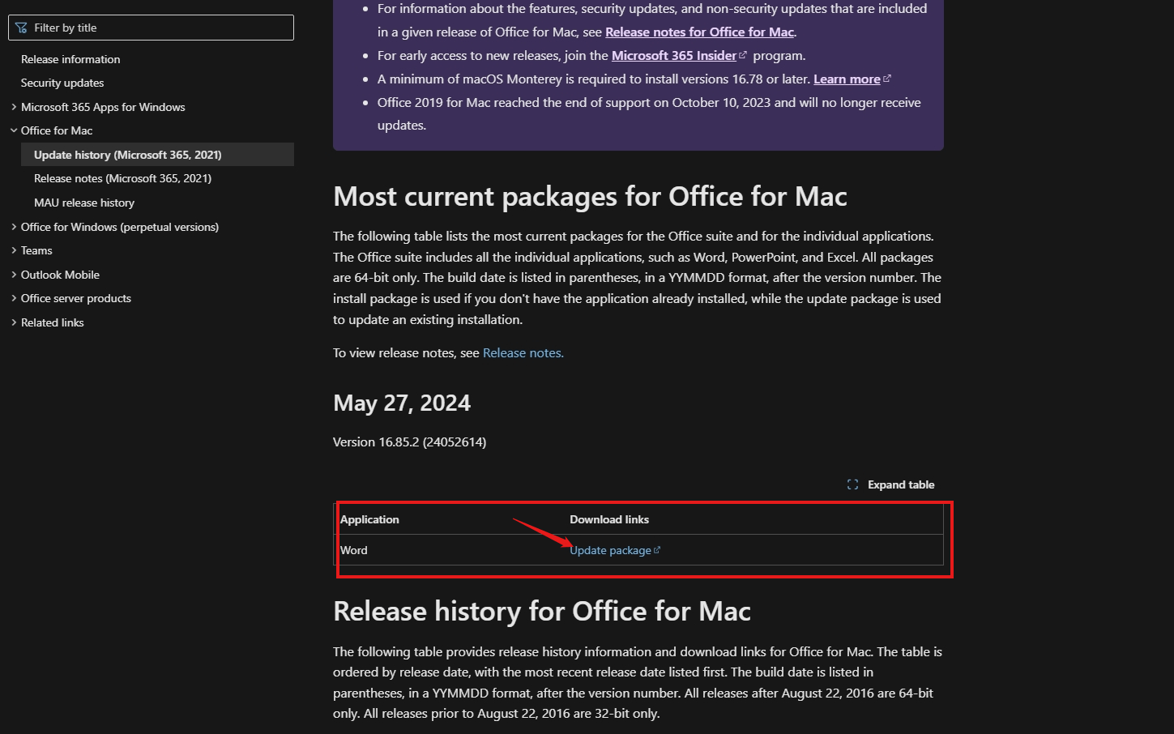The height and width of the screenshot is (734, 1174).
Task: Click the May 27, 2024 heading
Action: coord(402,403)
